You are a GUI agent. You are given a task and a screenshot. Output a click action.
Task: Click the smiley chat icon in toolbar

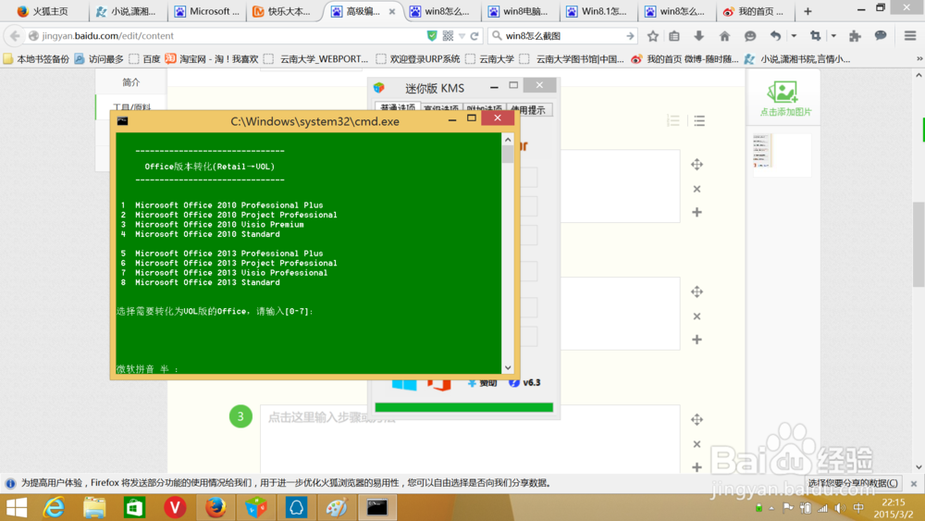click(x=750, y=36)
